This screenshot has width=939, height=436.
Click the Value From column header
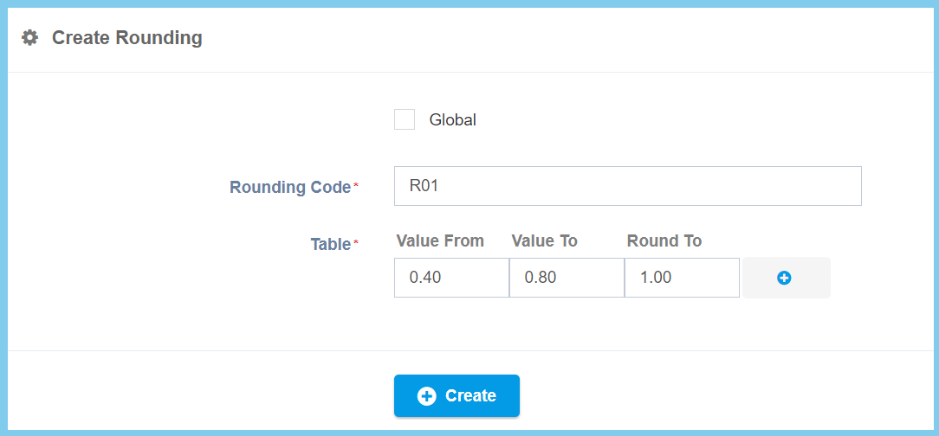point(440,241)
